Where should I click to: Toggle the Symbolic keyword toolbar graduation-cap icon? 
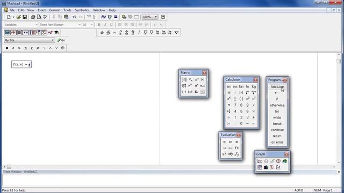tap(56, 32)
